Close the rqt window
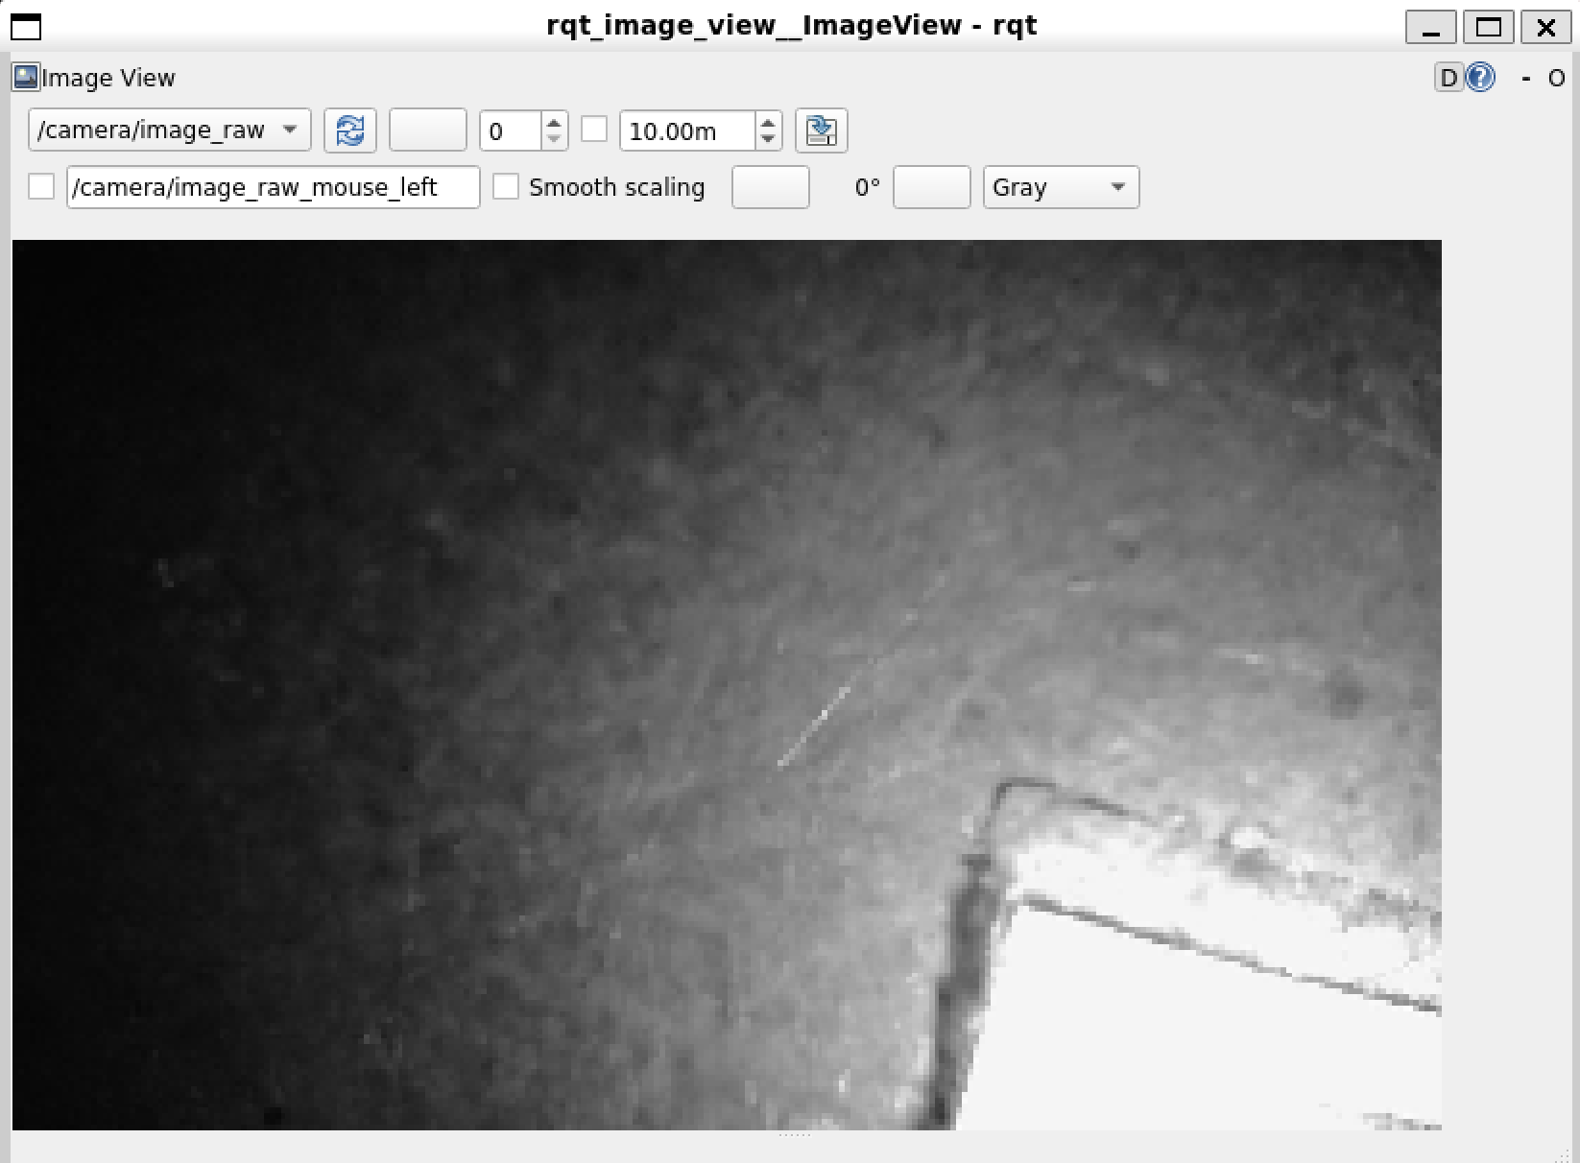 click(x=1546, y=27)
